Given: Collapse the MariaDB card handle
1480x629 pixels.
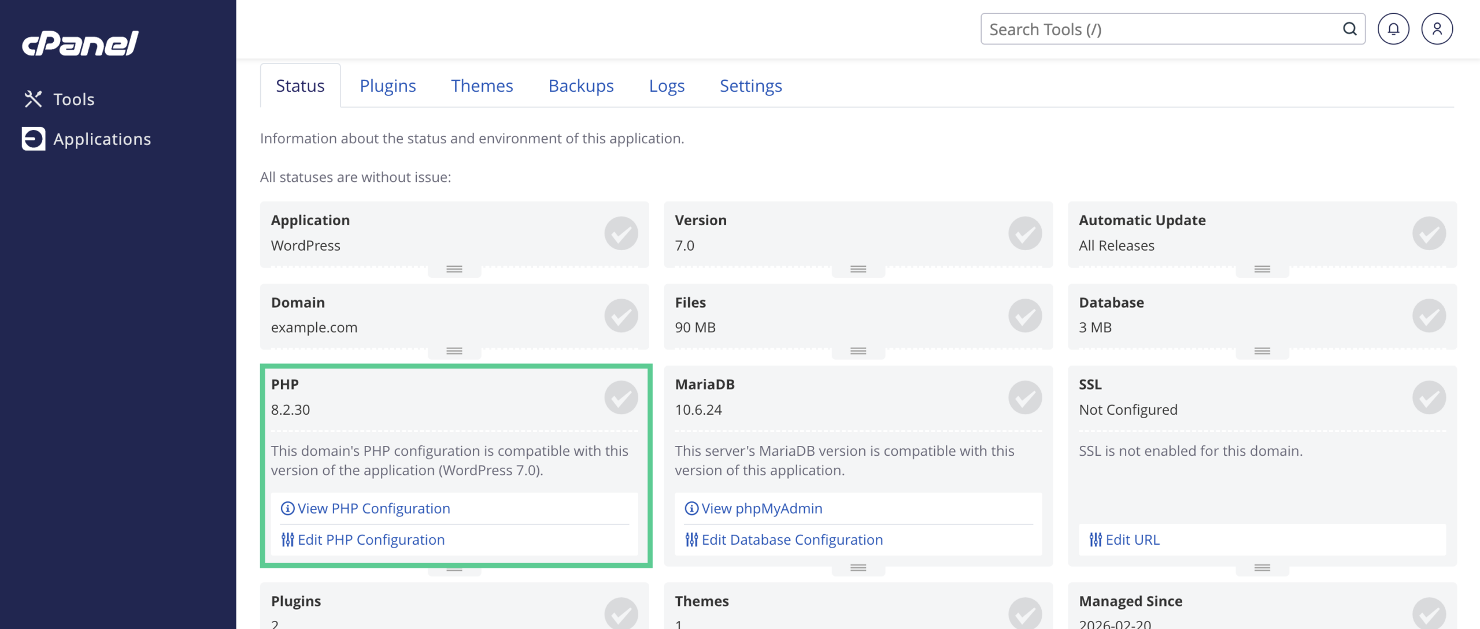Looking at the screenshot, I should click(x=859, y=568).
